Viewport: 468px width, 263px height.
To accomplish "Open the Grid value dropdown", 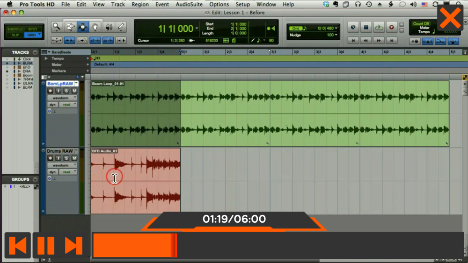I will point(336,28).
